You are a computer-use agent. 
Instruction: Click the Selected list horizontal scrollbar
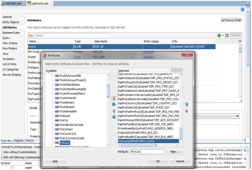[x=139, y=145]
